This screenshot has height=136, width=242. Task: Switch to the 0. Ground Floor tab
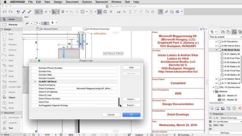click(x=47, y=29)
